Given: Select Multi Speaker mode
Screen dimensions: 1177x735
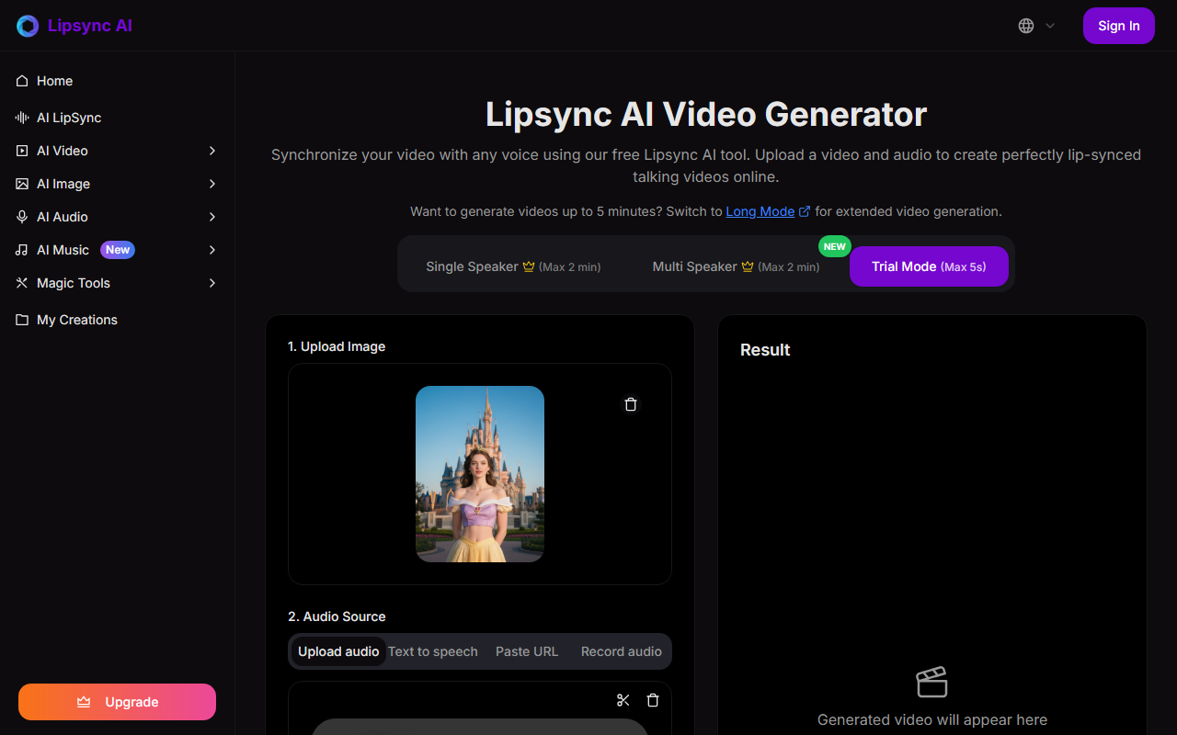Looking at the screenshot, I should click(736, 266).
